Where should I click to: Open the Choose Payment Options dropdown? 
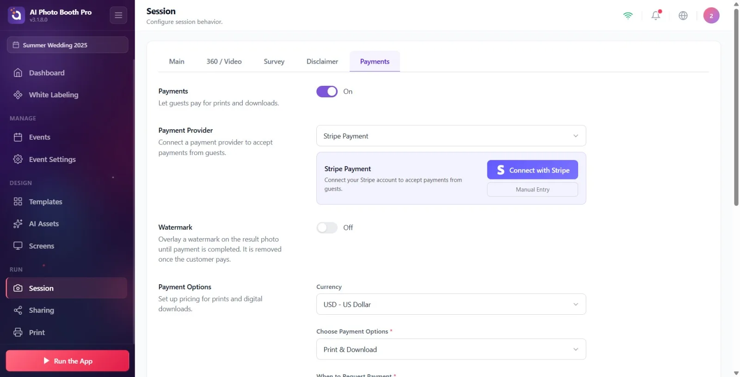coord(451,349)
